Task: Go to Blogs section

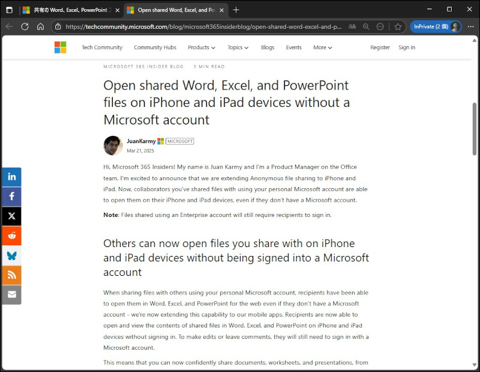Action: coord(268,47)
